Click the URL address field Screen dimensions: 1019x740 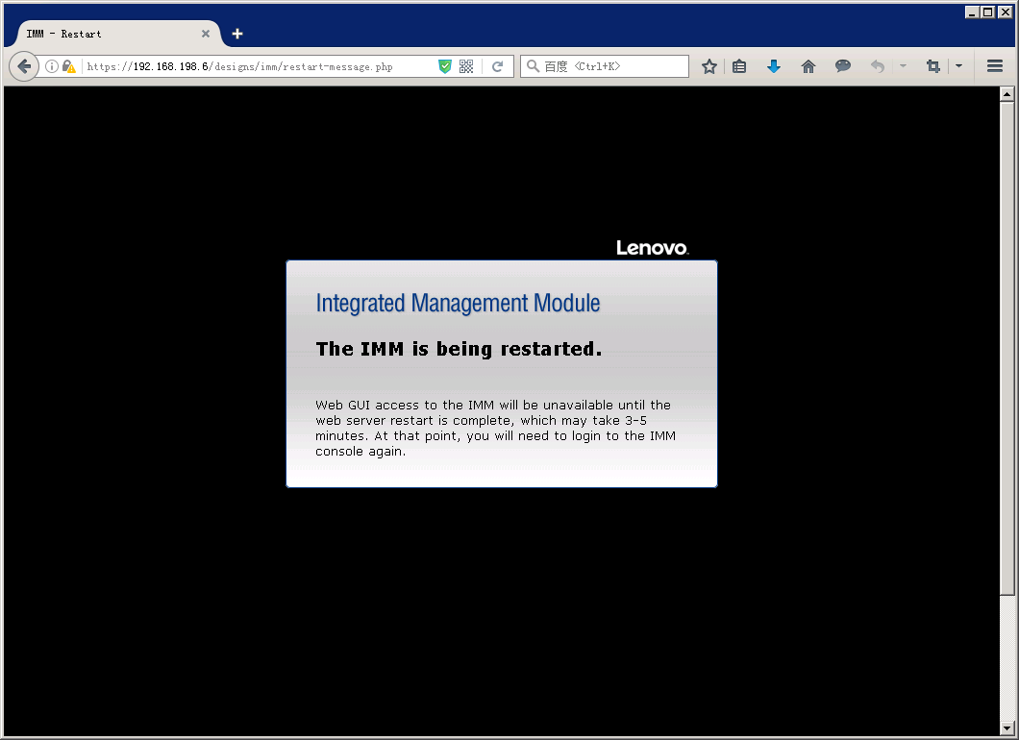tap(260, 66)
